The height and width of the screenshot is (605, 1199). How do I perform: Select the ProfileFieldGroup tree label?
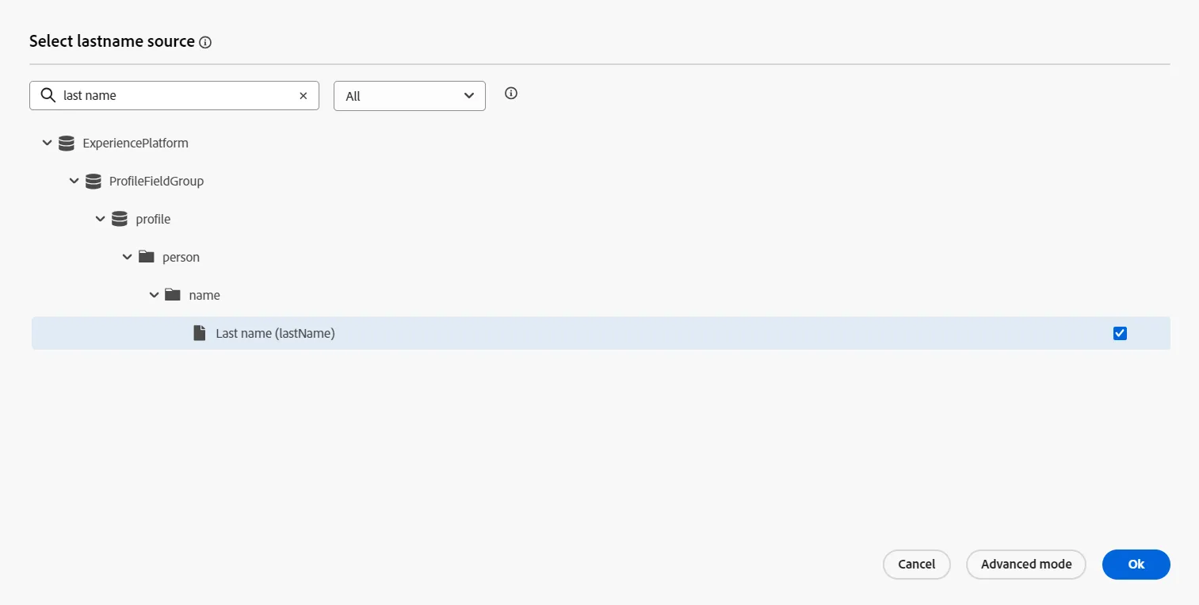157,181
